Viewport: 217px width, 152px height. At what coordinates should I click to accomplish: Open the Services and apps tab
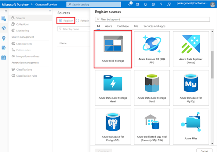point(154,26)
